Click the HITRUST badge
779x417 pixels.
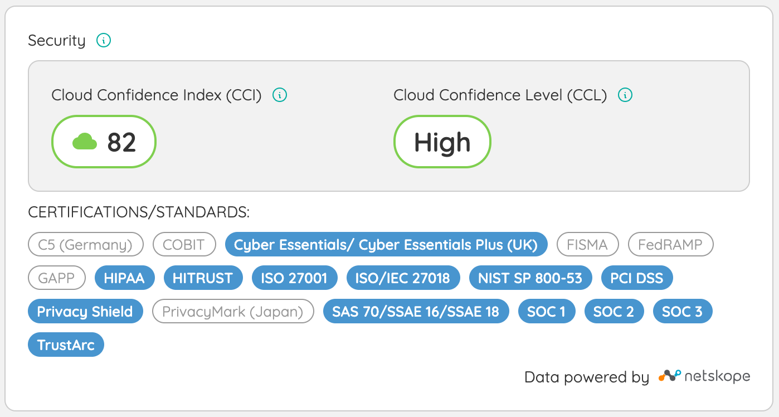203,278
